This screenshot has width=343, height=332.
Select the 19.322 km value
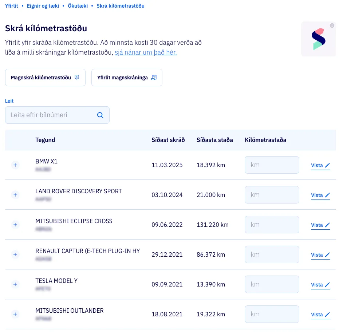[x=211, y=314]
